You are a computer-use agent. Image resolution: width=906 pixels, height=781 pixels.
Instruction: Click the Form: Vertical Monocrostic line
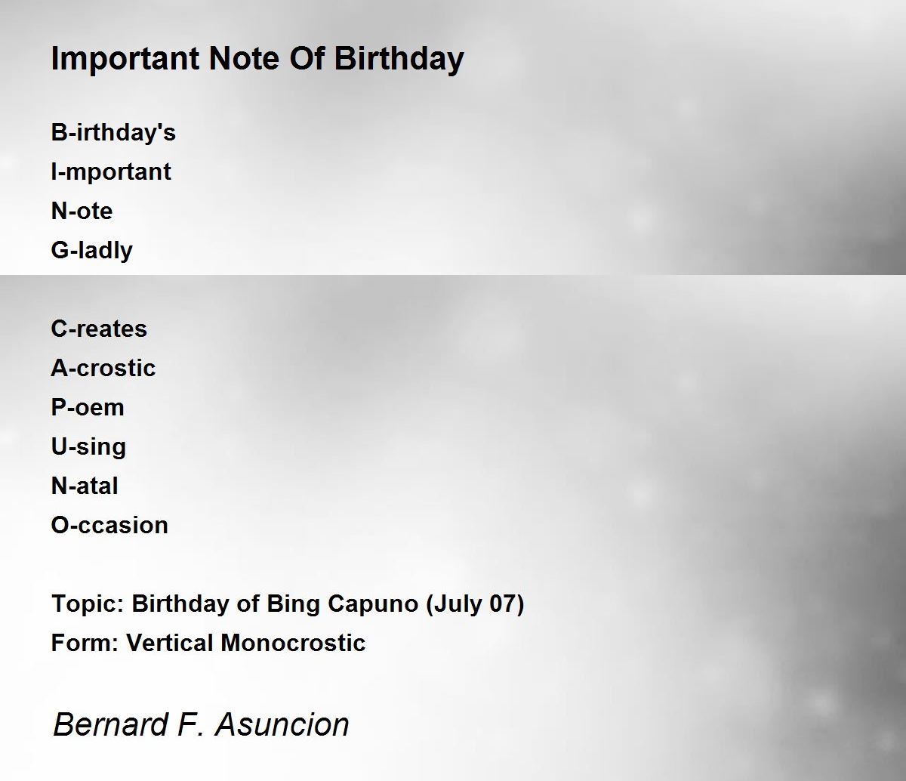click(x=208, y=643)
